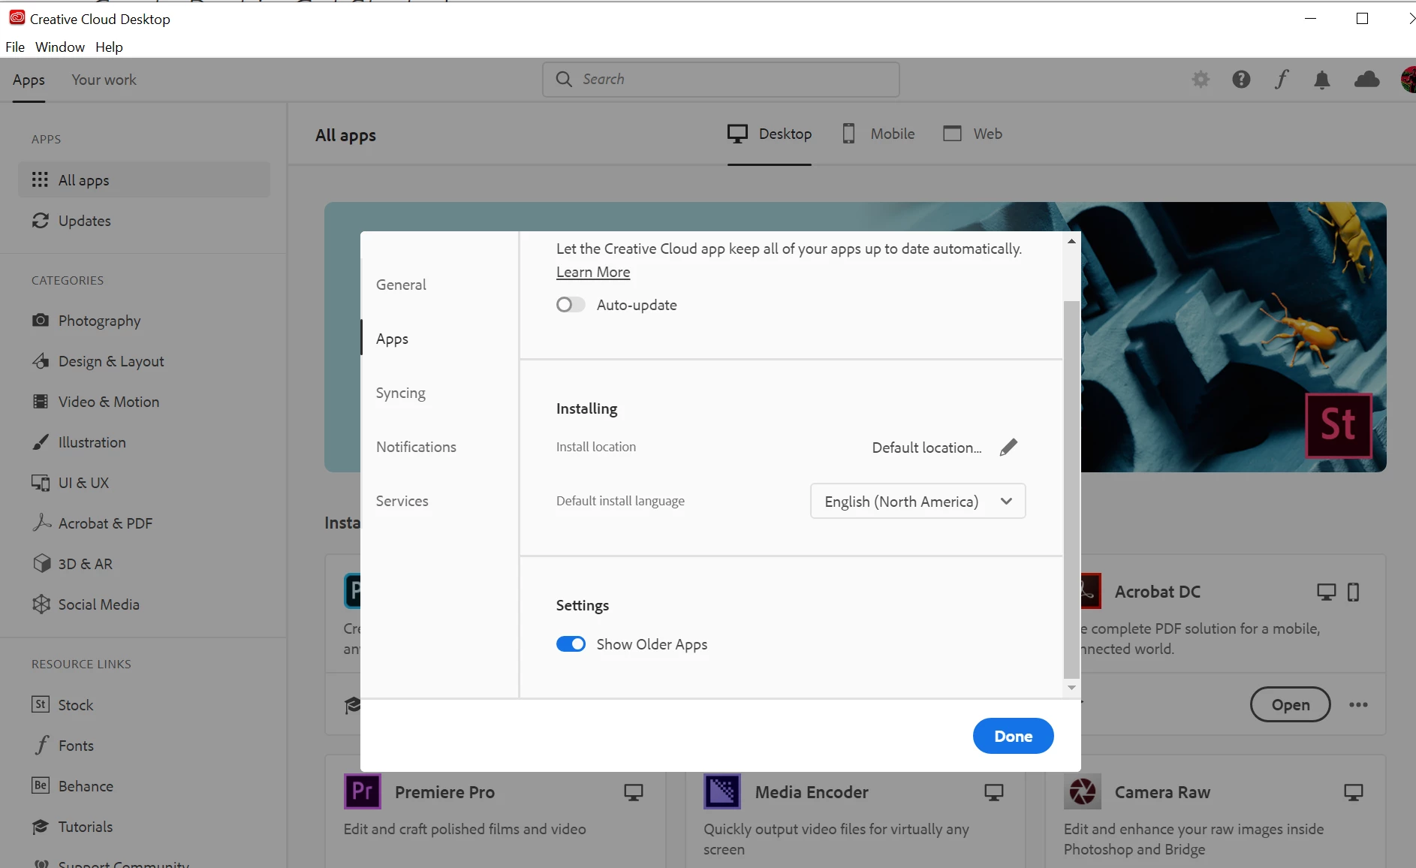Click the Adobe Stock St icon on banner
Viewport: 1416px width, 868px height.
coord(1339,425)
